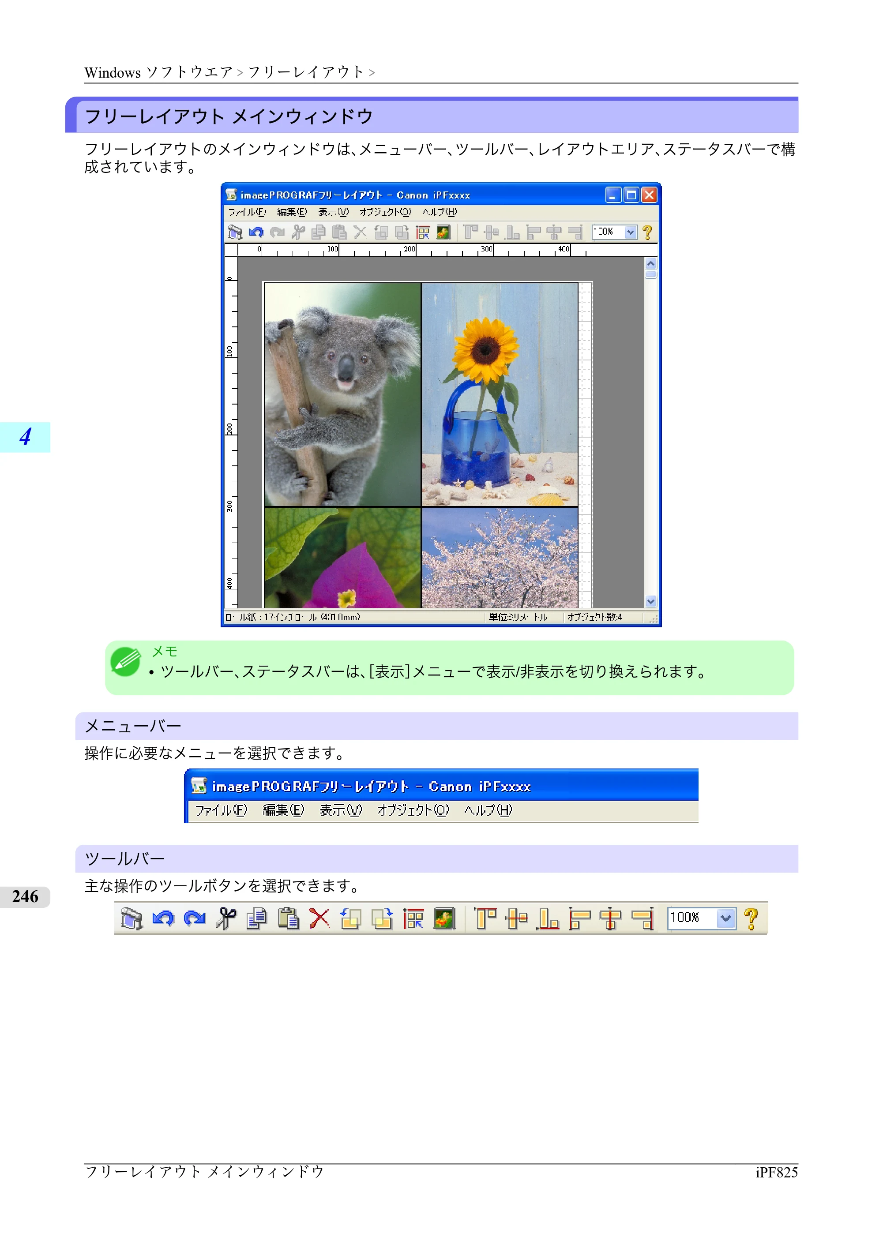Click the copy documents icon in the enlarged toolbar
Viewport: 883px width, 1248px height.
(x=257, y=918)
